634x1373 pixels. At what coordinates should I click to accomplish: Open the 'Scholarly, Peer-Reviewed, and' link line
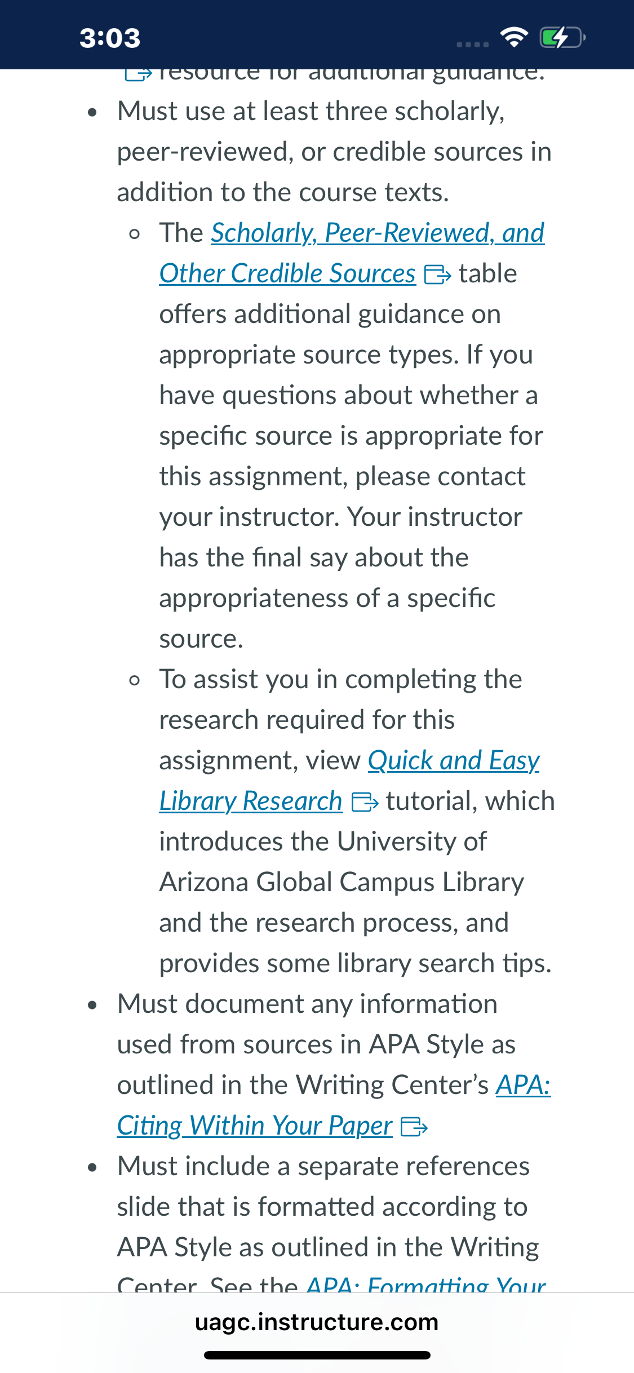pos(378,233)
